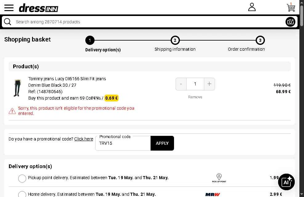Open the AI assistant floating icon
The height and width of the screenshot is (197, 304).
click(286, 182)
